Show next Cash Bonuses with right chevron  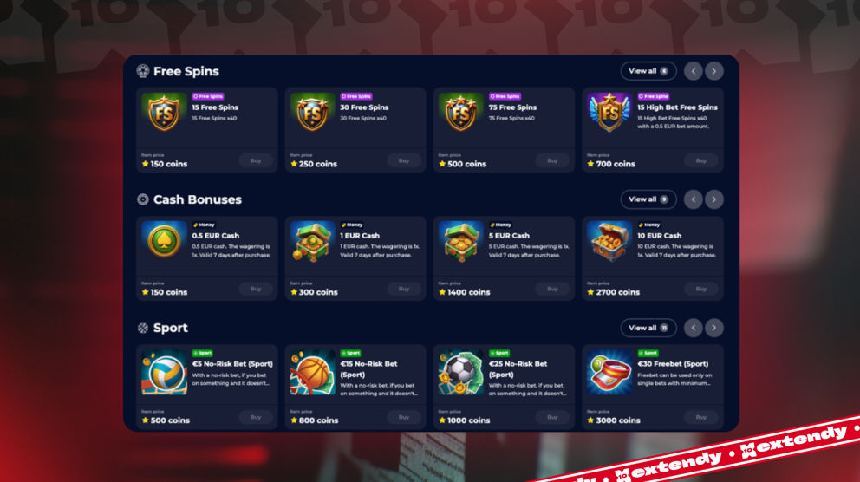tap(713, 199)
